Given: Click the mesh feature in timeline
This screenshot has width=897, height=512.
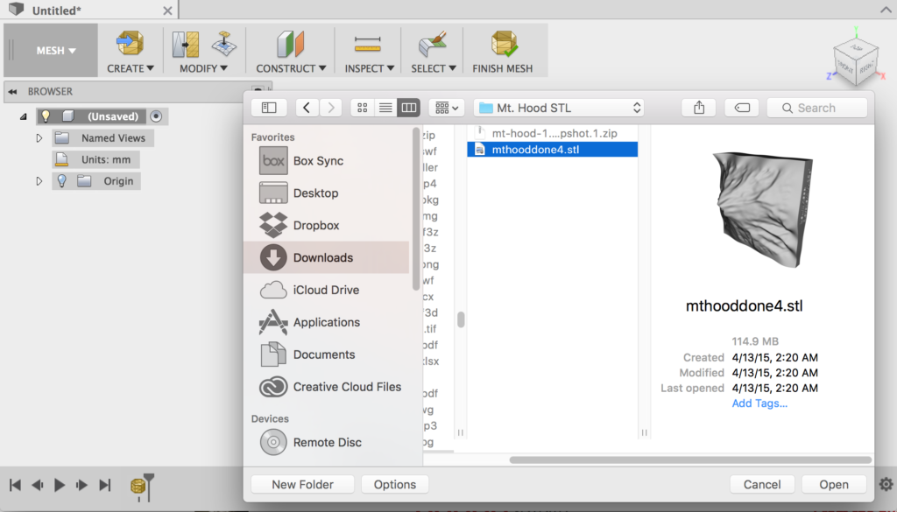Looking at the screenshot, I should click(138, 487).
